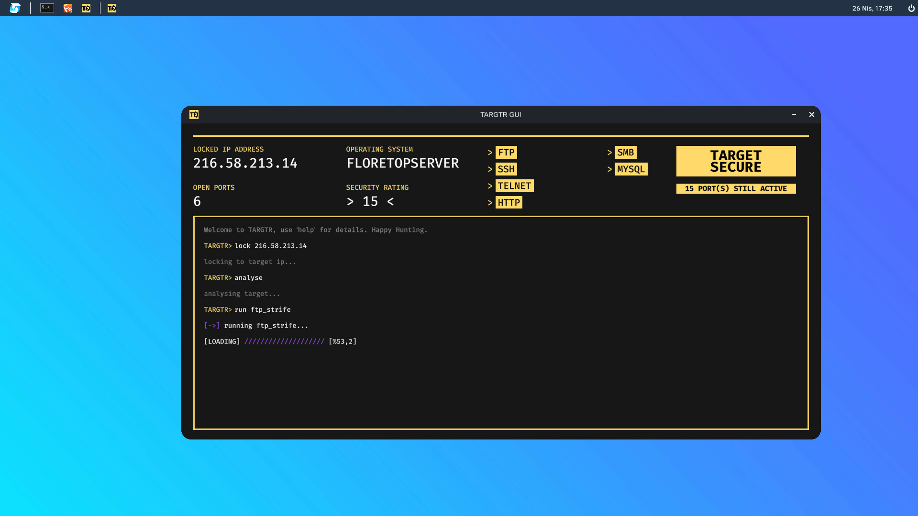The image size is (918, 516).
Task: Toggle the TELNET port badge
Action: point(514,186)
